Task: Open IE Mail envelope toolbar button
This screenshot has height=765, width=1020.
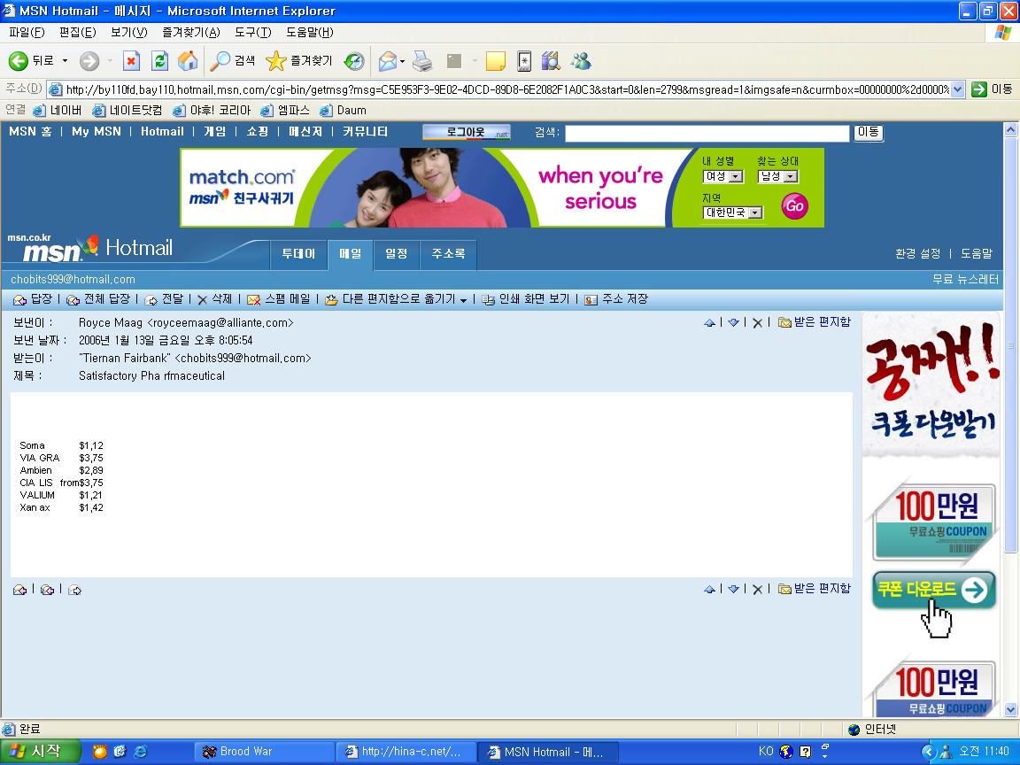Action: click(388, 61)
